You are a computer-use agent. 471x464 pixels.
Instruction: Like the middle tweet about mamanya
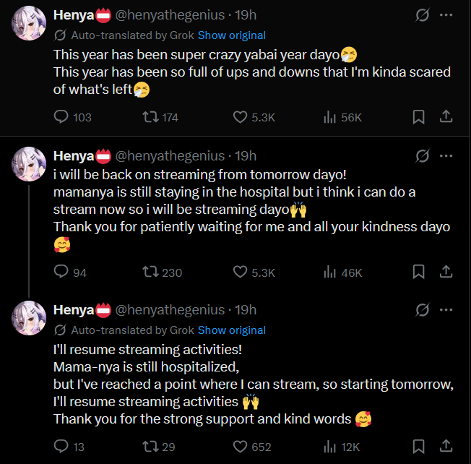(x=241, y=272)
